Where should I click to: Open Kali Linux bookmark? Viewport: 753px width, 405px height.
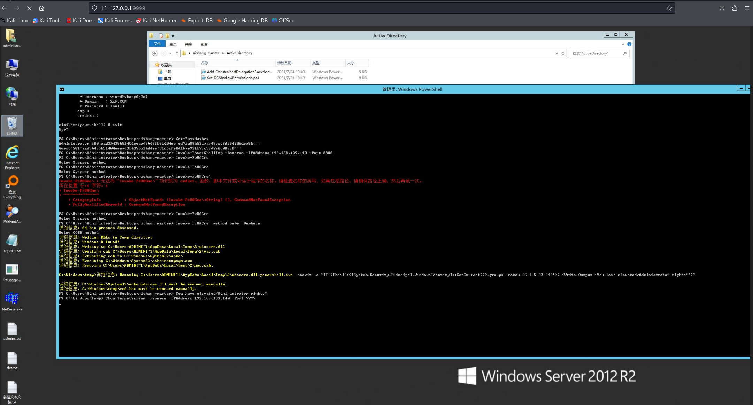click(14, 21)
